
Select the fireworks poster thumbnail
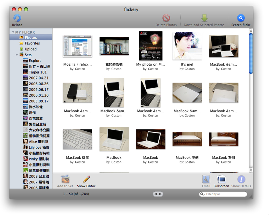(151, 46)
